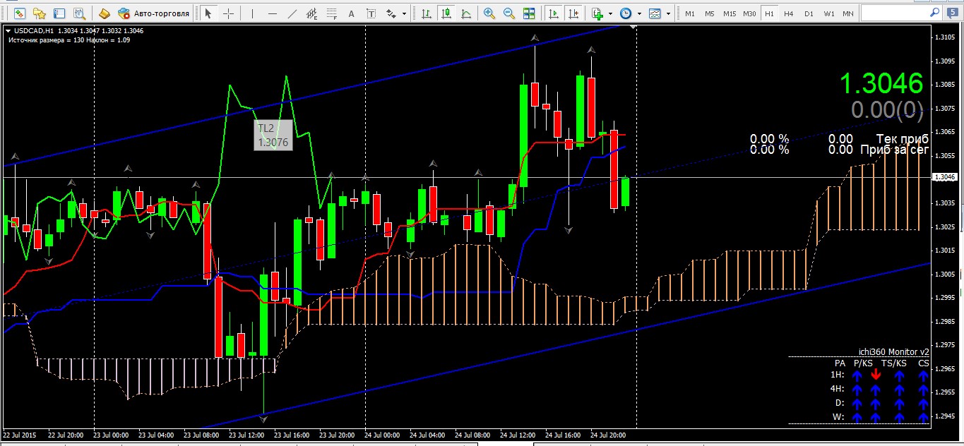Select the equidistant channel tool
This screenshot has width=964, height=446.
point(312,13)
